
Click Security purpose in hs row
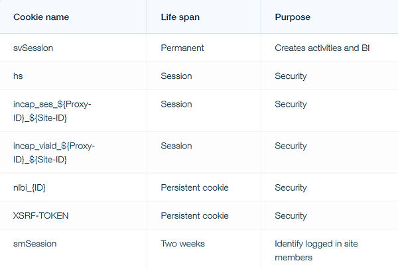(x=291, y=76)
